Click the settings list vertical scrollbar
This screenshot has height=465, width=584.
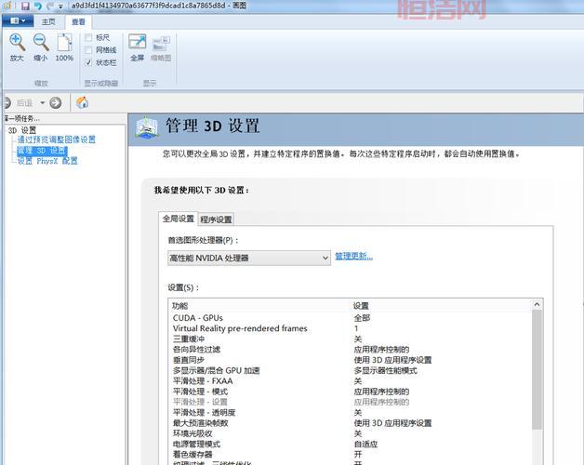(x=537, y=372)
